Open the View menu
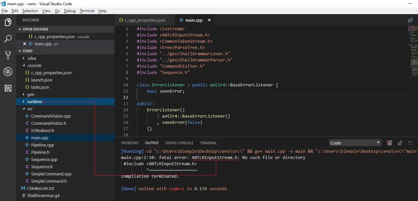Viewport: 418px width, 201px height. coord(47,11)
